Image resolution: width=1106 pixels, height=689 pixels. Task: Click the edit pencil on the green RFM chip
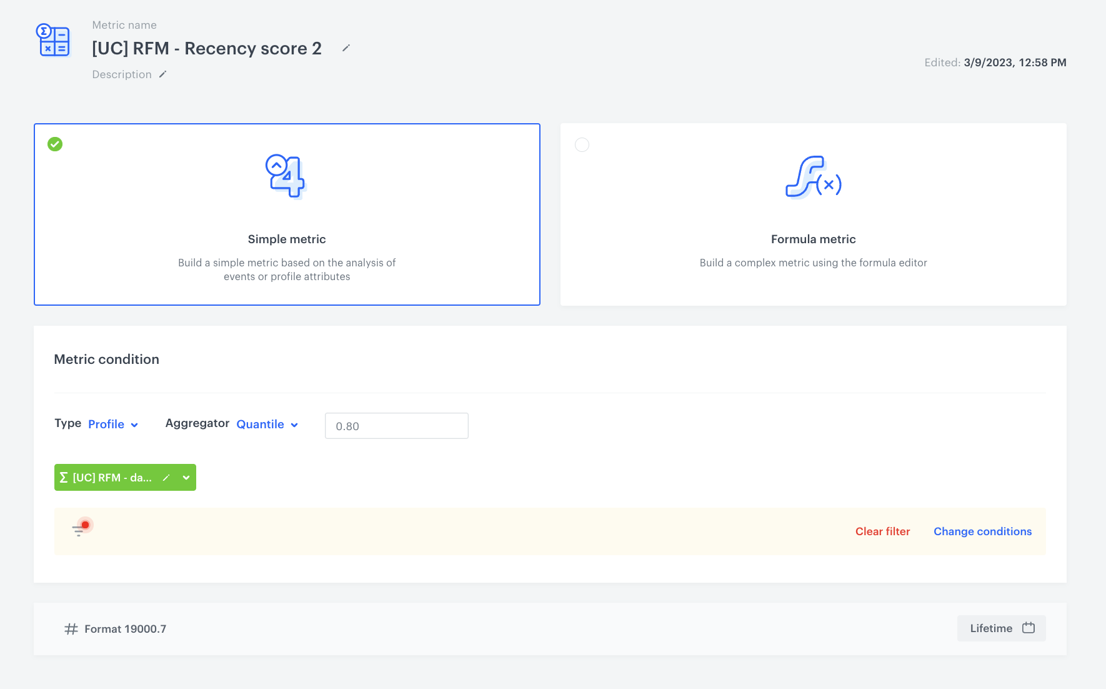[x=166, y=478]
